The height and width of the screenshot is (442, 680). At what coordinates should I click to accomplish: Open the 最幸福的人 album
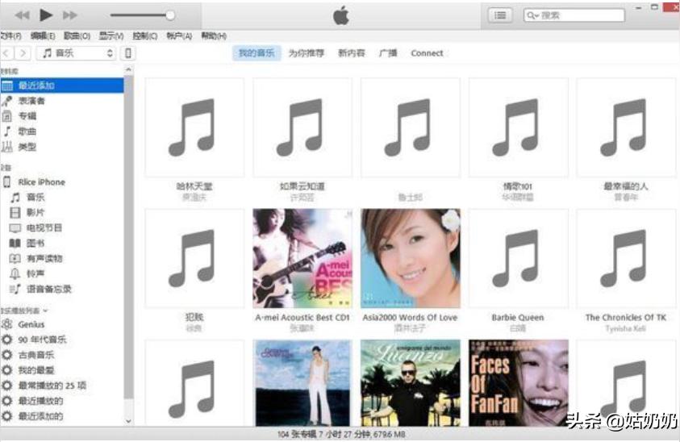pos(626,127)
